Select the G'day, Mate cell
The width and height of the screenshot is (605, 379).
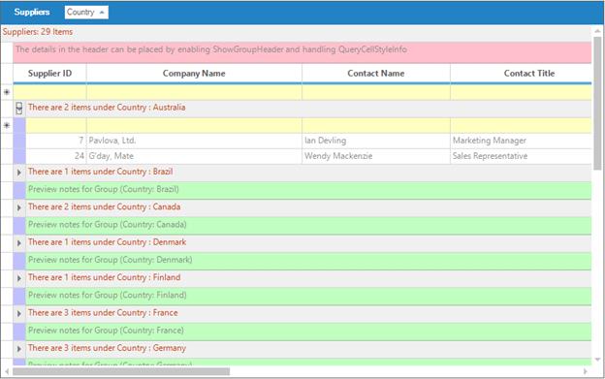[x=194, y=156]
